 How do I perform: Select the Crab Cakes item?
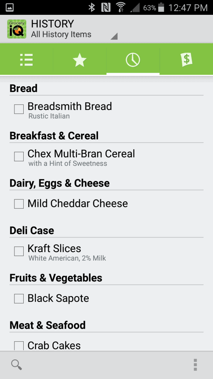[x=106, y=345]
